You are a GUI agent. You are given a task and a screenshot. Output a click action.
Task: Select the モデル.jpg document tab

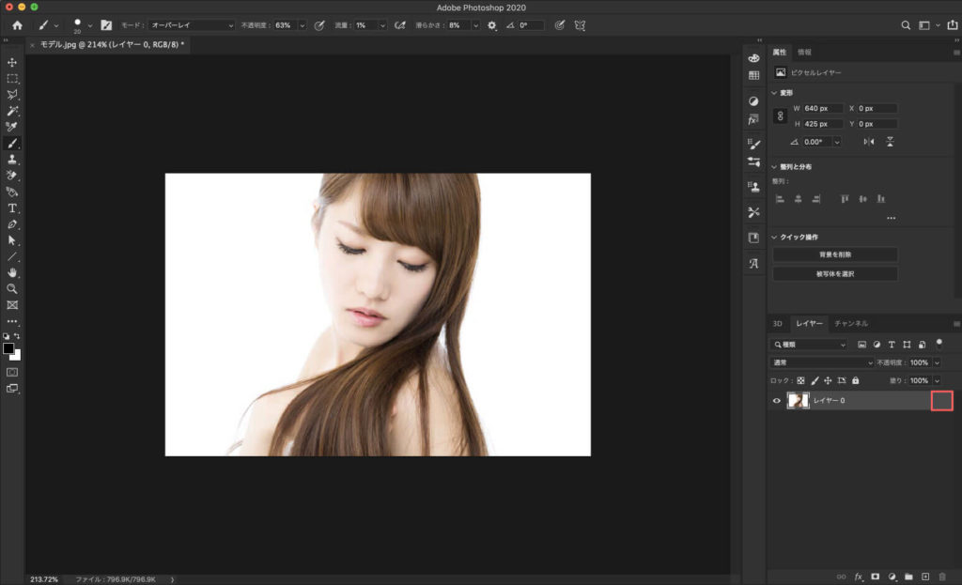tap(112, 44)
